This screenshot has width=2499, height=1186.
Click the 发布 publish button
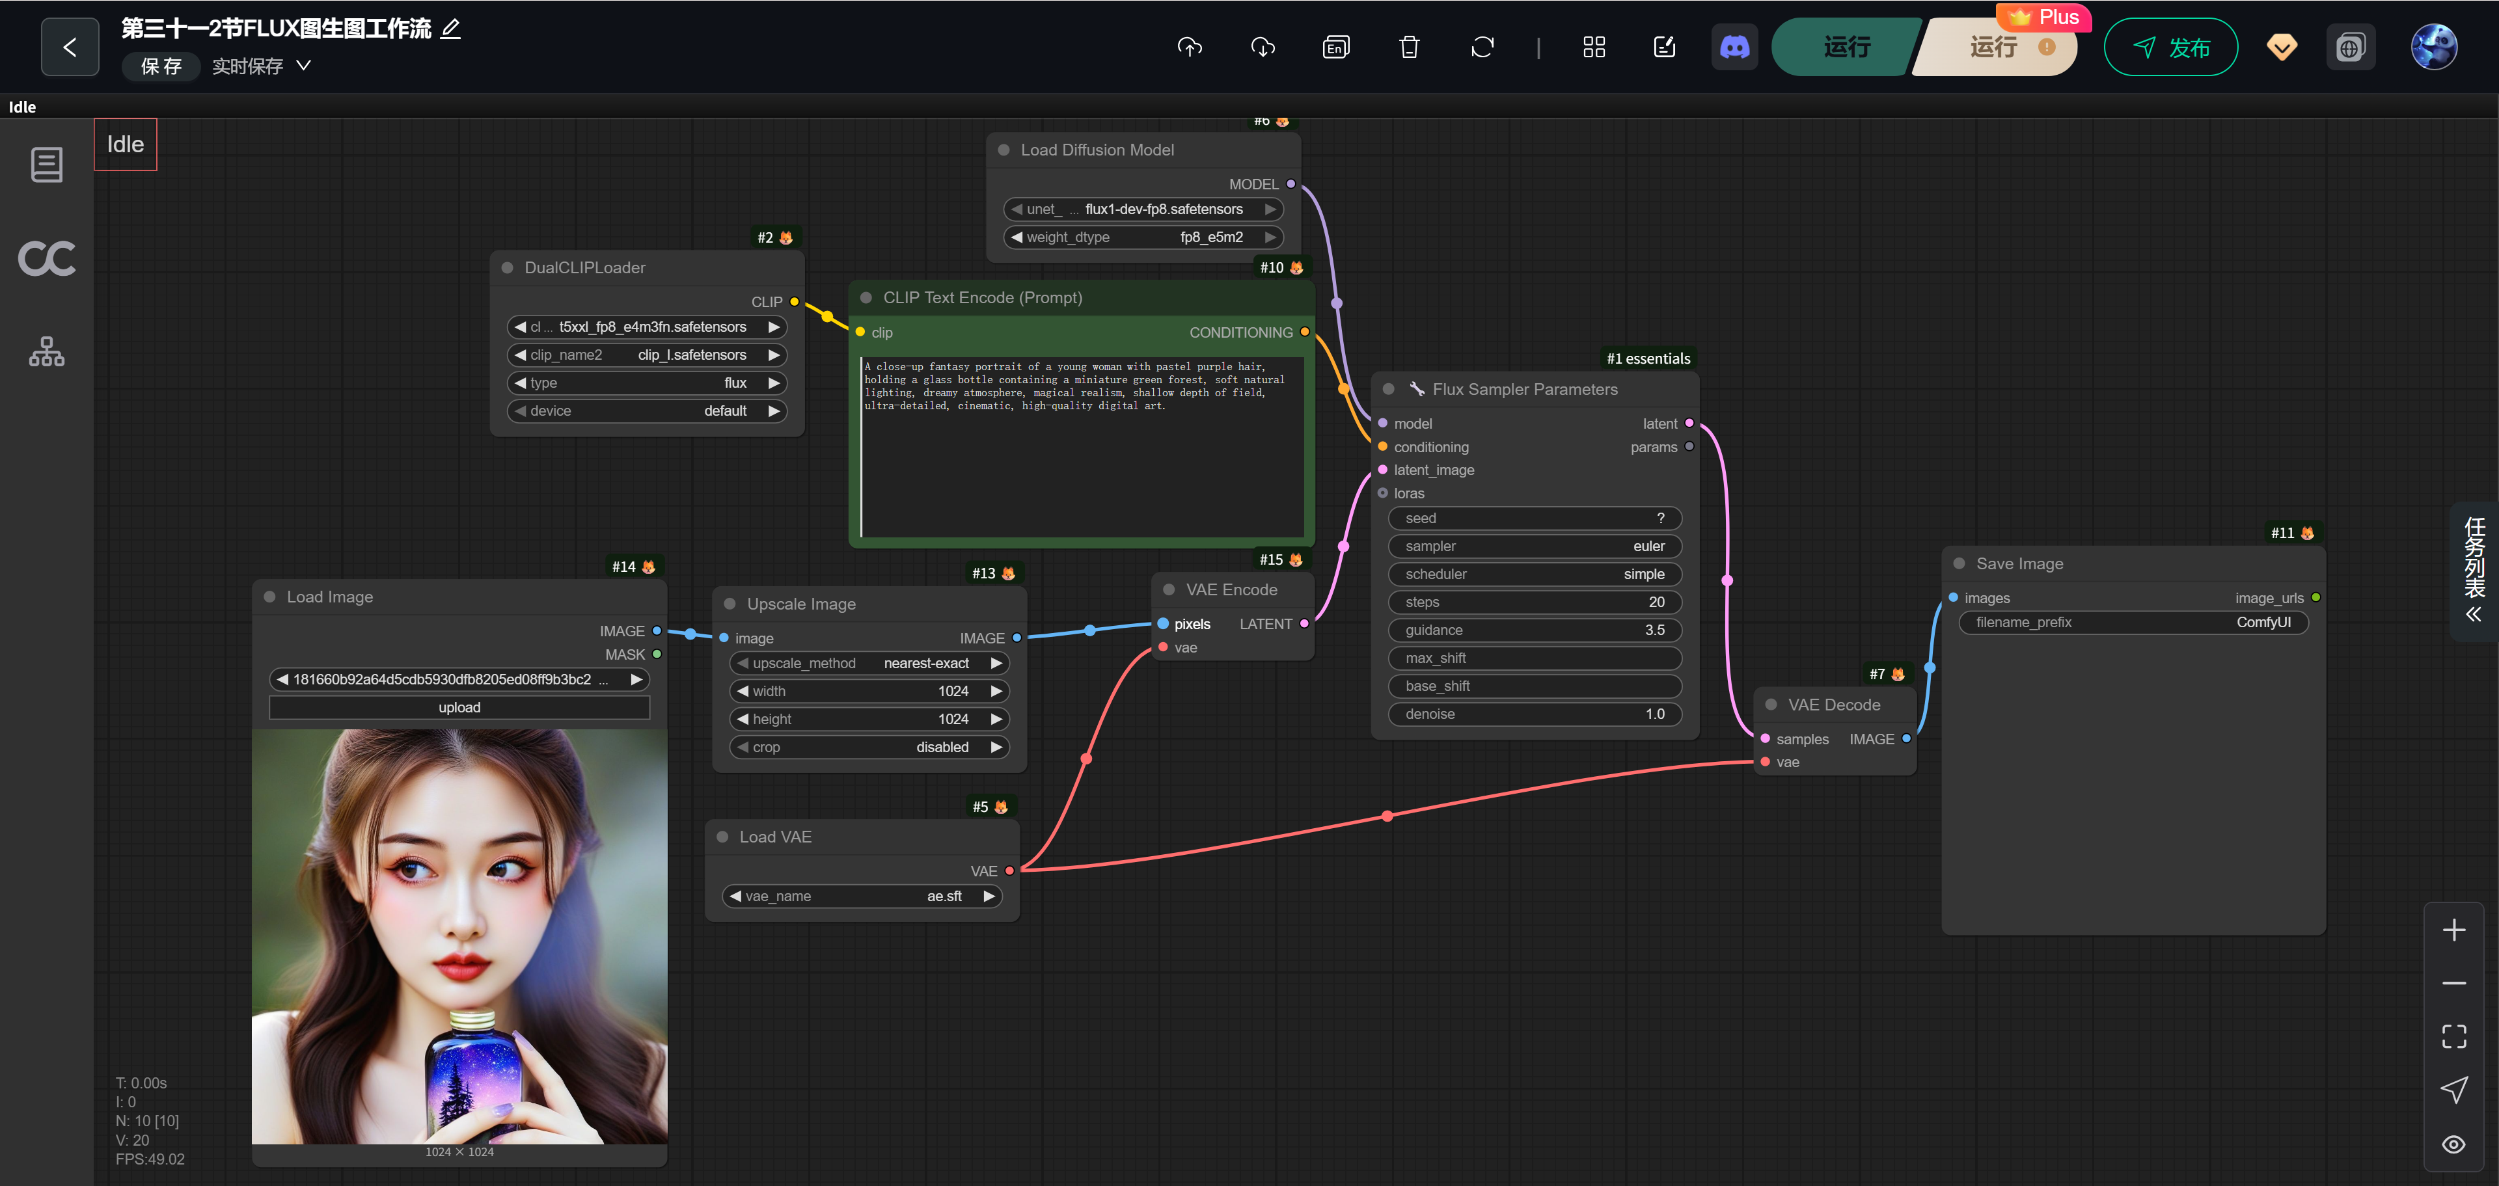point(2170,47)
